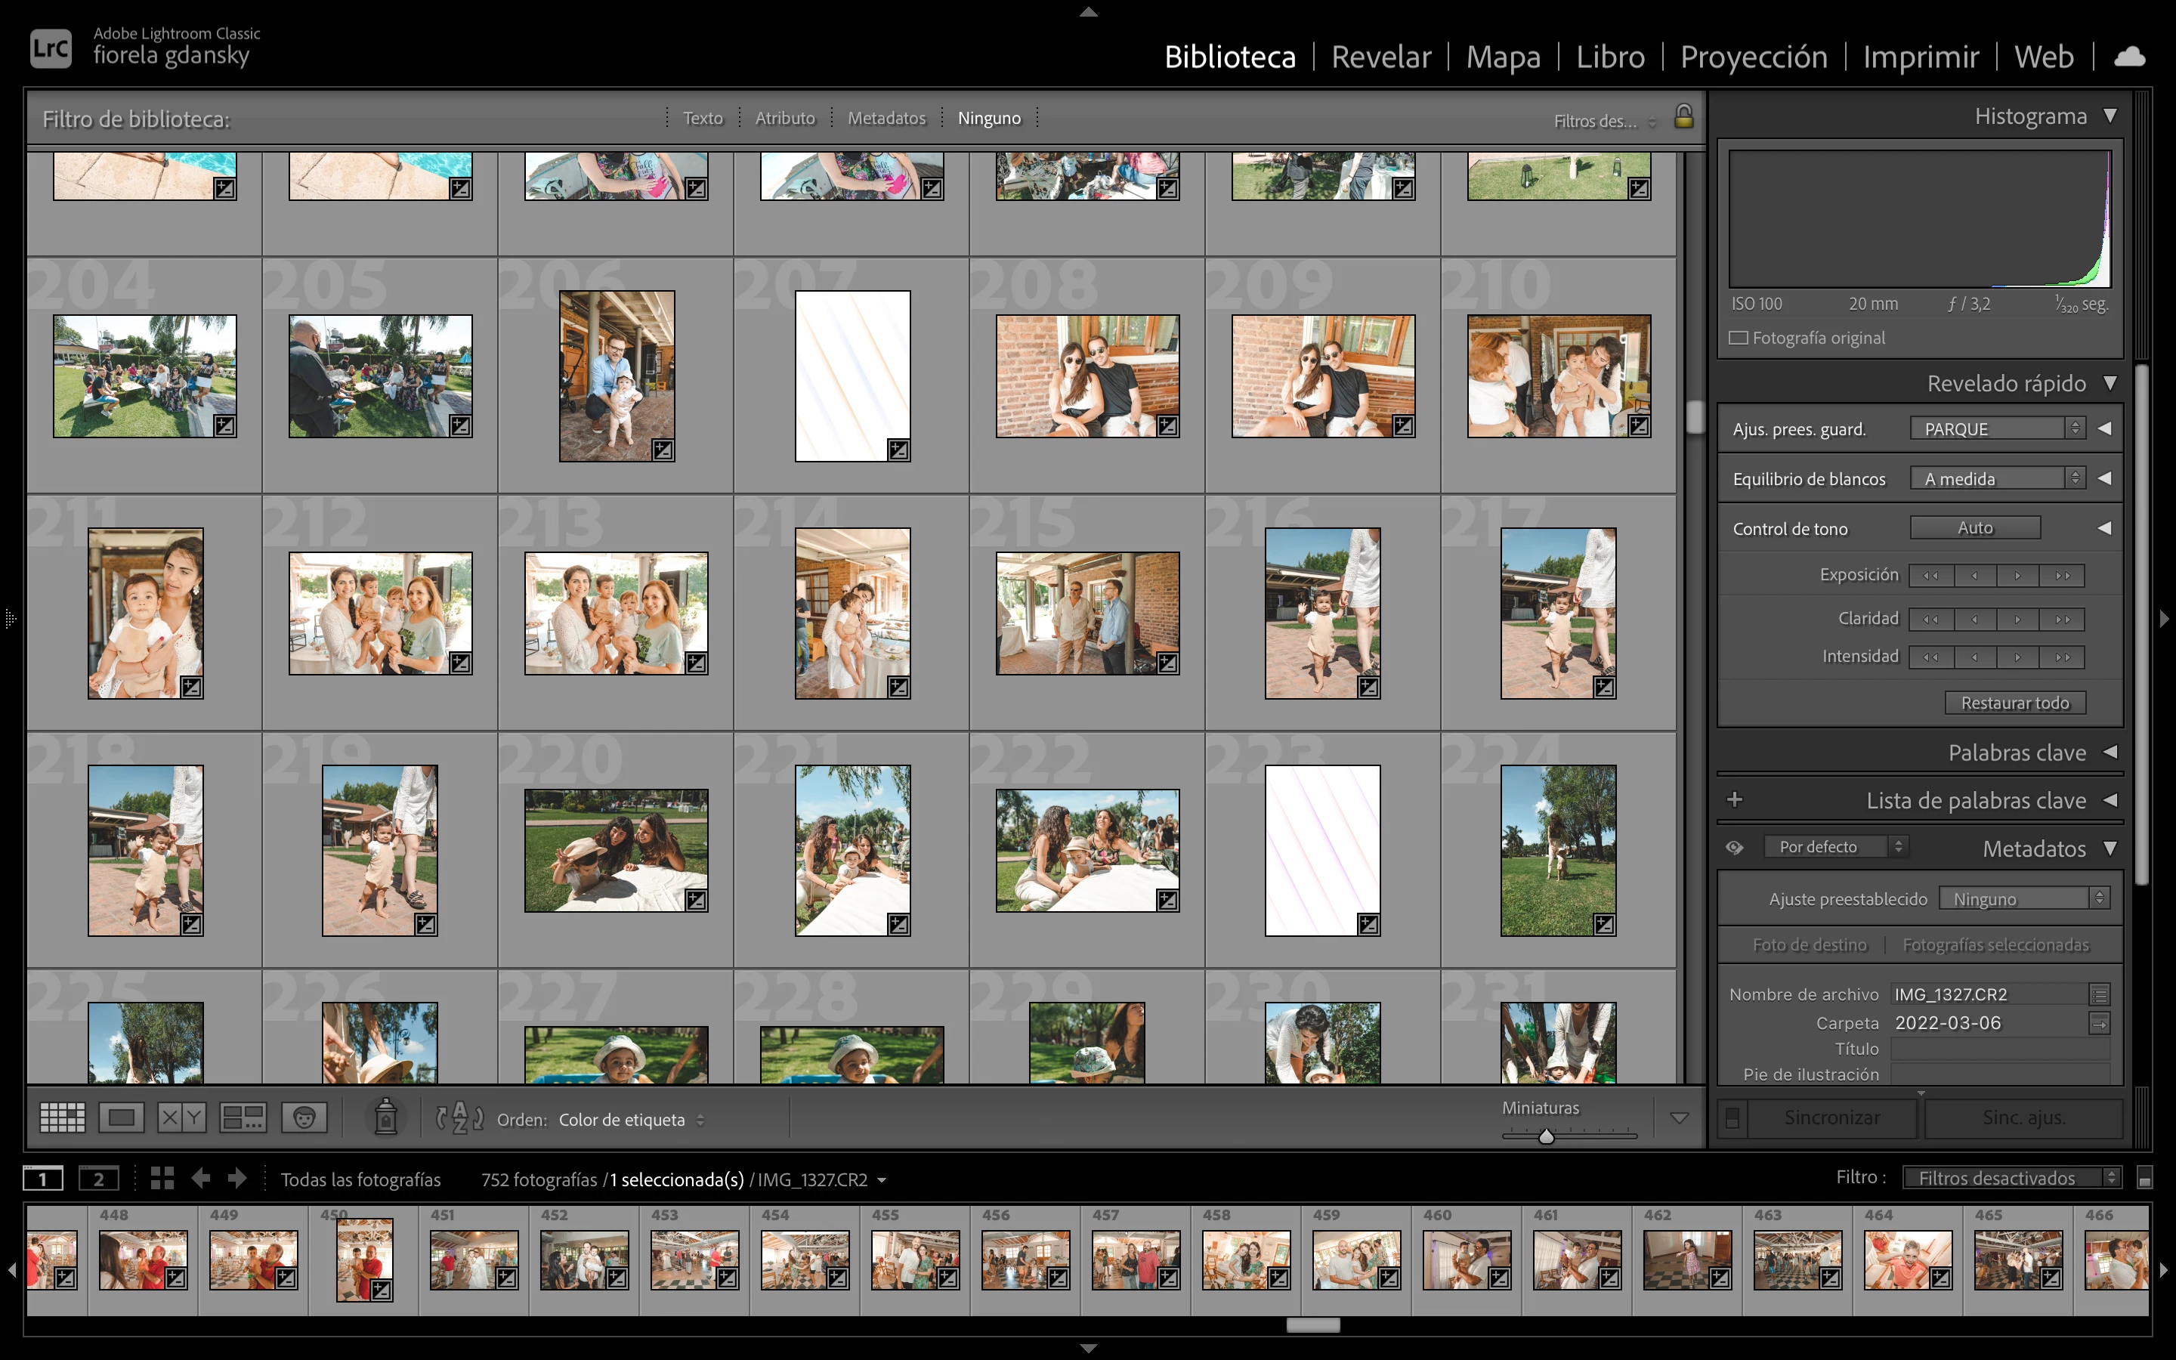Enable Fotografía original checkbox
The image size is (2176, 1360).
(1739, 338)
